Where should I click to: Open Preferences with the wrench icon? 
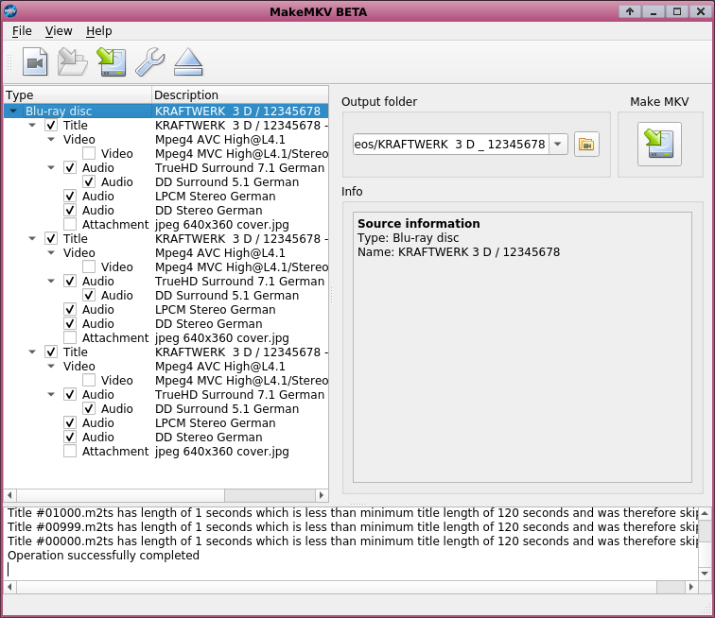coord(149,62)
